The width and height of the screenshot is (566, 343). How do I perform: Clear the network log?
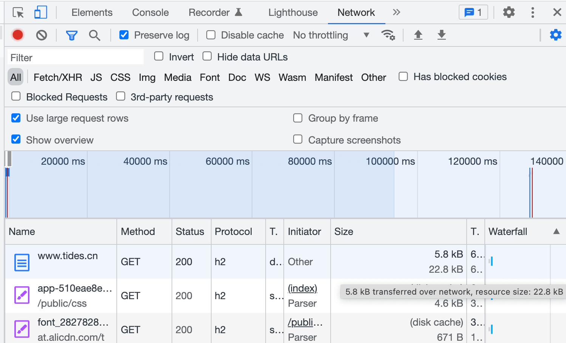pos(42,35)
